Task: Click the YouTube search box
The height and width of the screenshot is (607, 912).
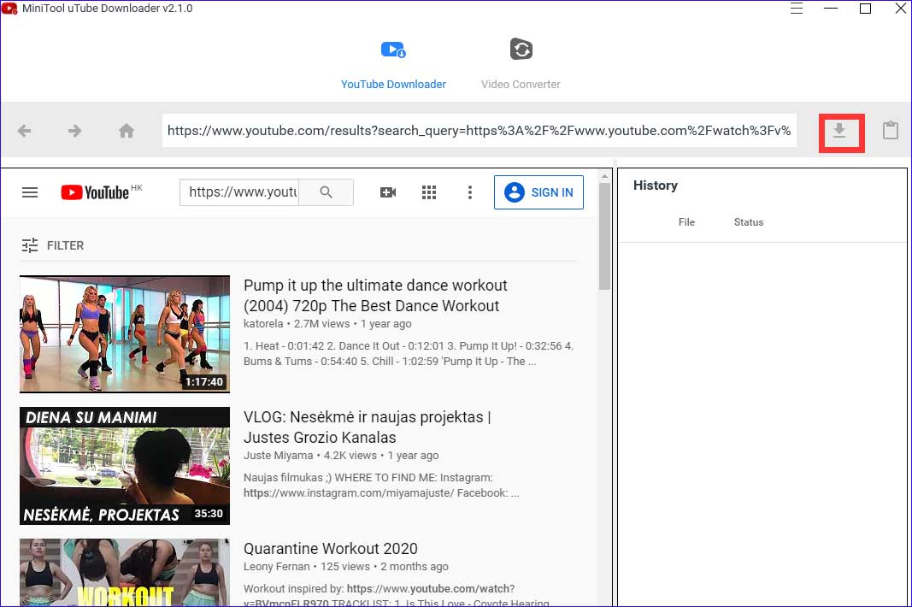Action: [x=239, y=192]
